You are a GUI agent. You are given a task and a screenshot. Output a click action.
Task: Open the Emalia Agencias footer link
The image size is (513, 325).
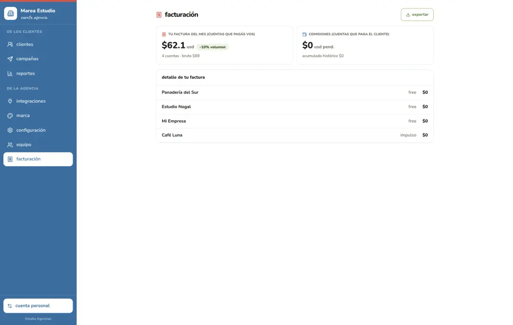(x=38, y=318)
